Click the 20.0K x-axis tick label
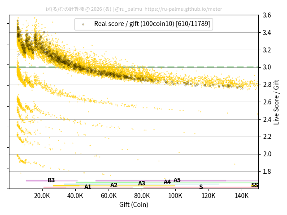The height and width of the screenshot is (215, 287). point(42,196)
